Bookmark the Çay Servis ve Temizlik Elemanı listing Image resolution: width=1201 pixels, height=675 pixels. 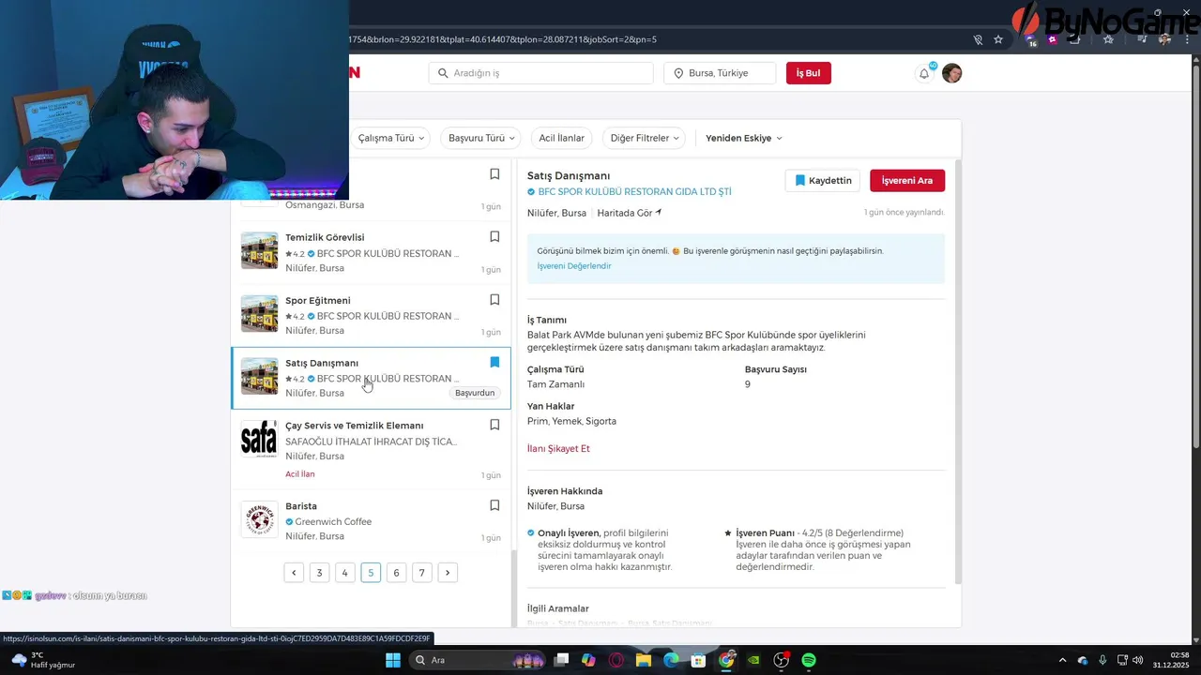(494, 425)
